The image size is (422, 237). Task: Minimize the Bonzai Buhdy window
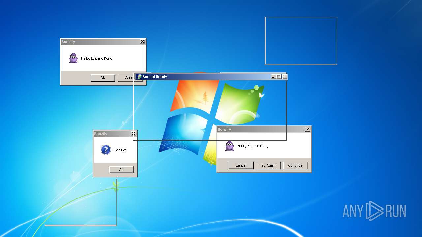[x=273, y=77]
